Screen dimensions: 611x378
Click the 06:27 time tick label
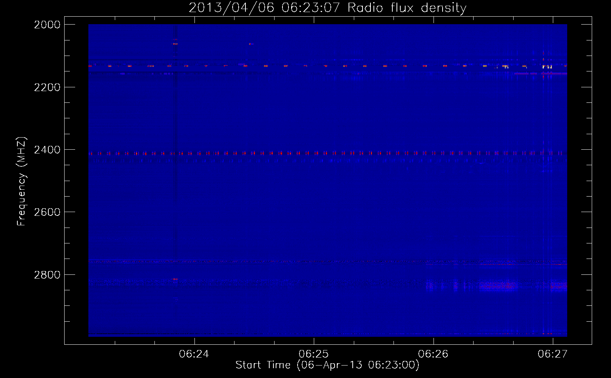tap(553, 354)
